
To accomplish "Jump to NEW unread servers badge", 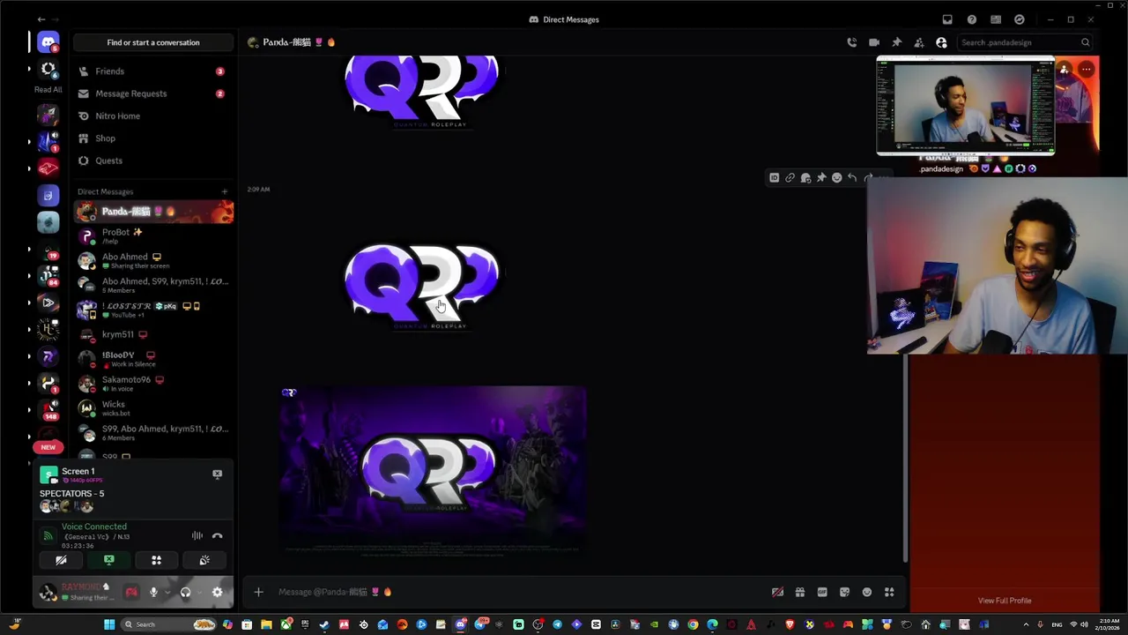I will point(48,447).
